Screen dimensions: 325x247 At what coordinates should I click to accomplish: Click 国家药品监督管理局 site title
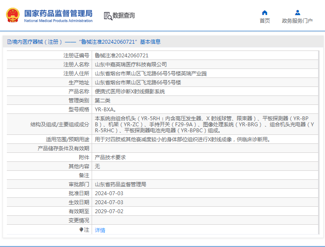58,13
